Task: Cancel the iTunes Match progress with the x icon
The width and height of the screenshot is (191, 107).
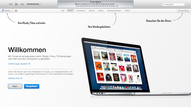Action: (117, 6)
